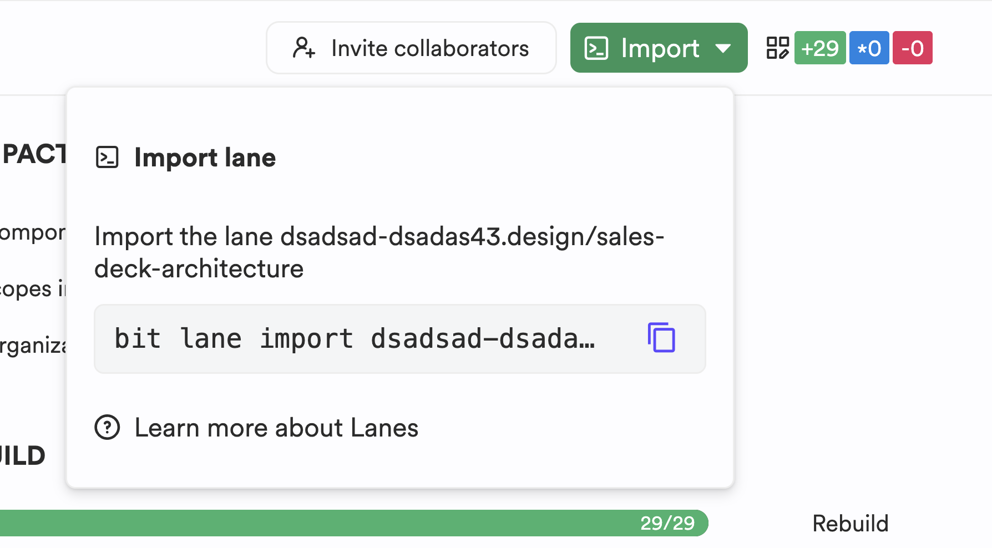The width and height of the screenshot is (992, 548).
Task: Click the blue *0 modified badge
Action: pyautogui.click(x=869, y=48)
